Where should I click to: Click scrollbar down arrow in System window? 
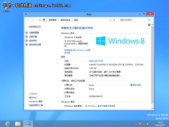coord(152,108)
